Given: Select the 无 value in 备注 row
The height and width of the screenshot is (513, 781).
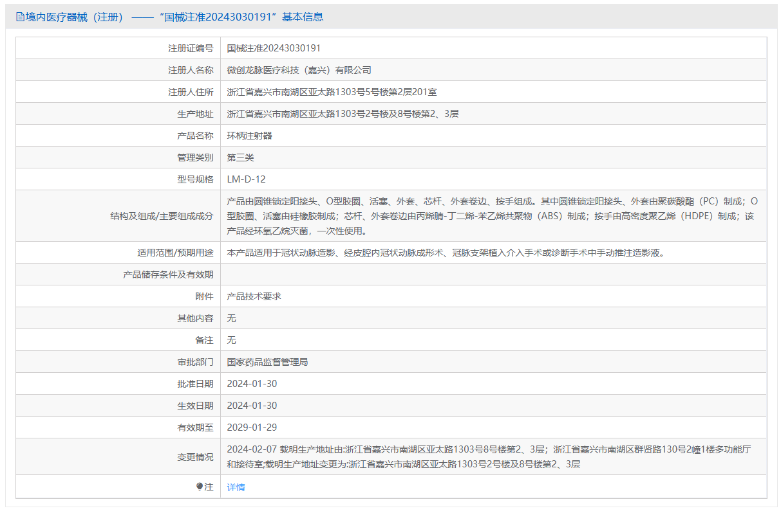Looking at the screenshot, I should point(232,340).
